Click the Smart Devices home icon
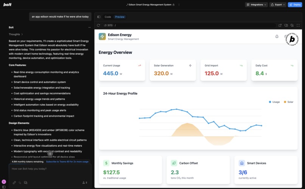Viewport: 305px width, 189px height. pos(242,163)
